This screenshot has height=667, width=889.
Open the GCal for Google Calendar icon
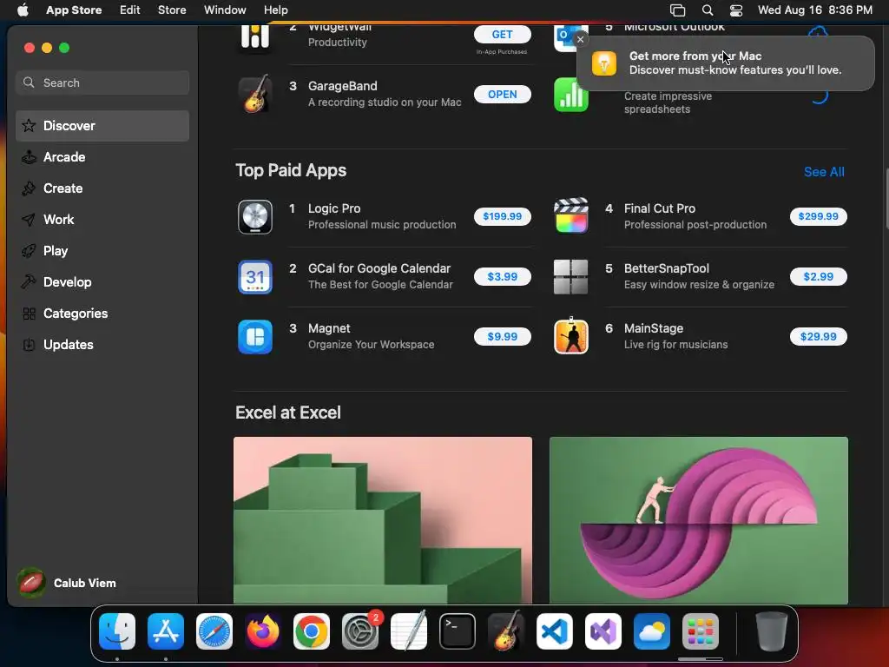tap(255, 277)
